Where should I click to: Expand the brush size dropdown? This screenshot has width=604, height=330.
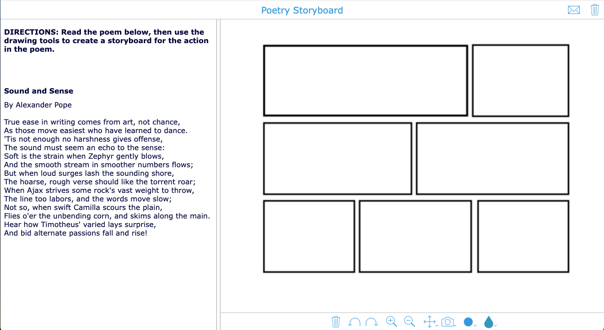tap(474, 325)
